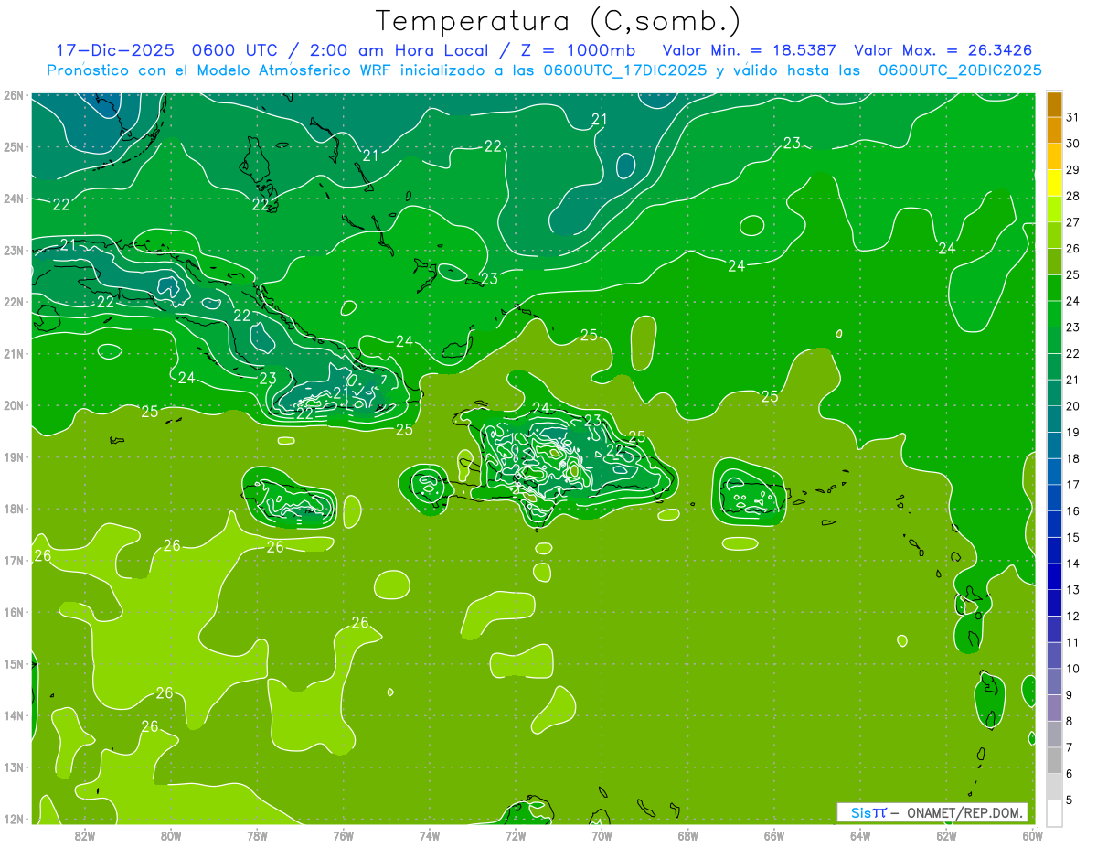Click the colorbar scale value '7'
This screenshot has width=1097, height=848.
(x=1070, y=747)
